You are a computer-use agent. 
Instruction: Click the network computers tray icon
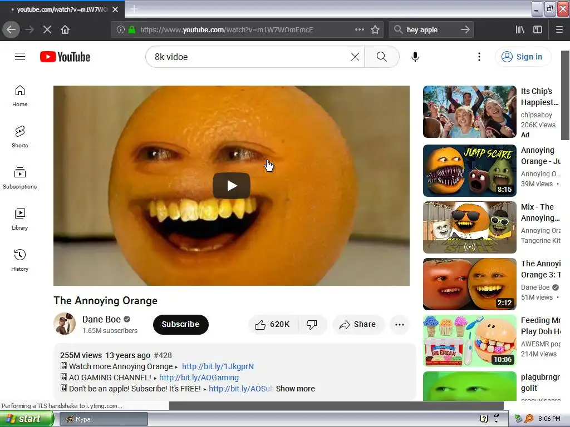coord(518,419)
